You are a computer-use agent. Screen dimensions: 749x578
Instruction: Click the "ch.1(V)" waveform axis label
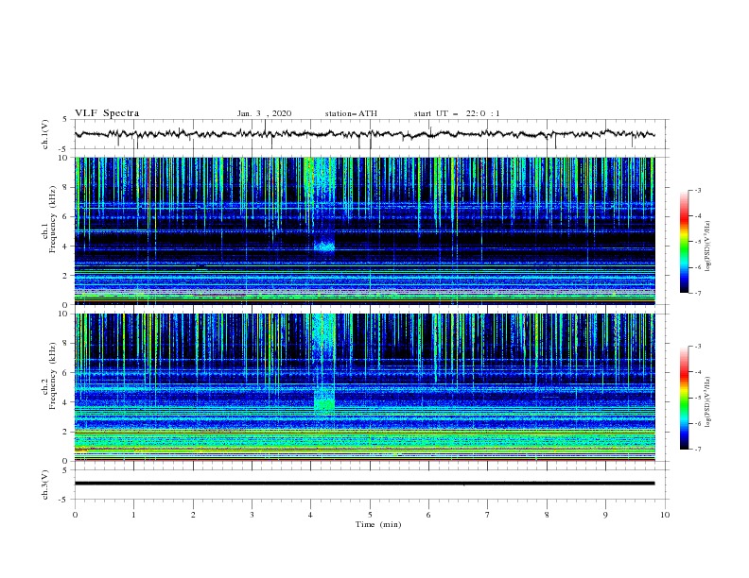click(45, 134)
